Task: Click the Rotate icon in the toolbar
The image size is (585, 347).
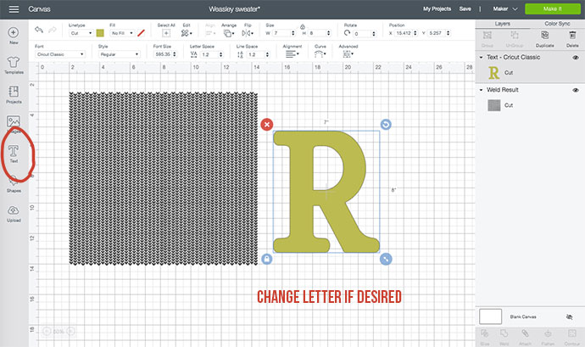Action: [347, 33]
